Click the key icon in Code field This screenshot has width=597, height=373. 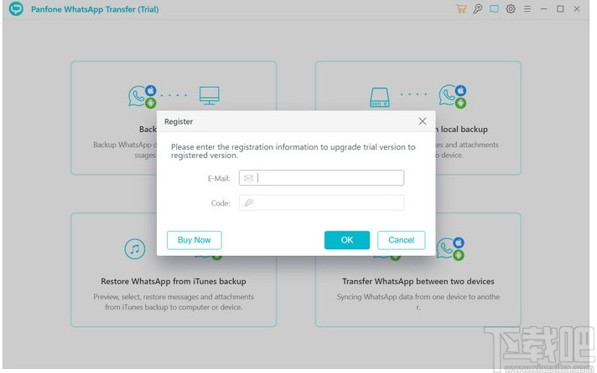pyautogui.click(x=249, y=203)
